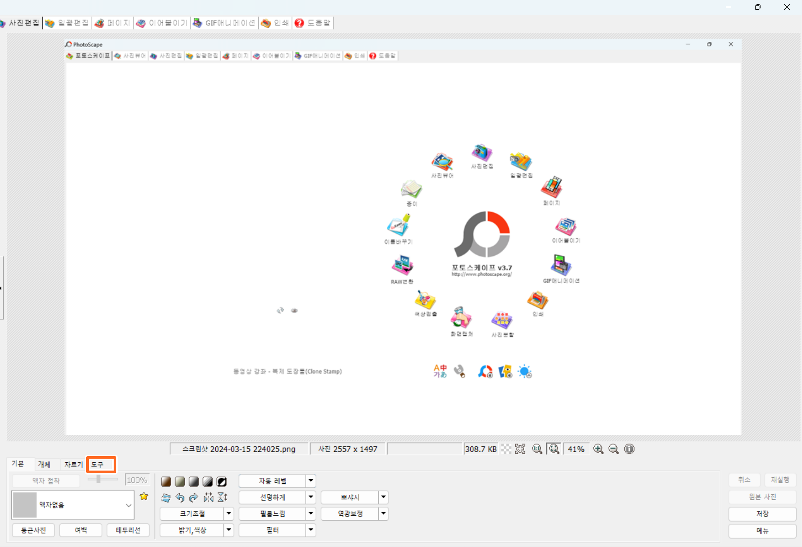
Task: Click the full screen arrows icon
Action: (520, 449)
